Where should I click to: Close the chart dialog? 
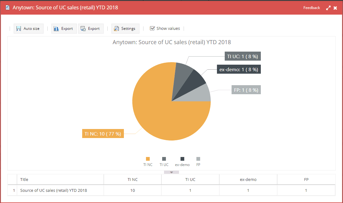coord(335,8)
